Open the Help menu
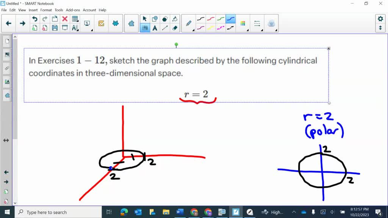The height and width of the screenshot is (218, 388). [x=102, y=10]
